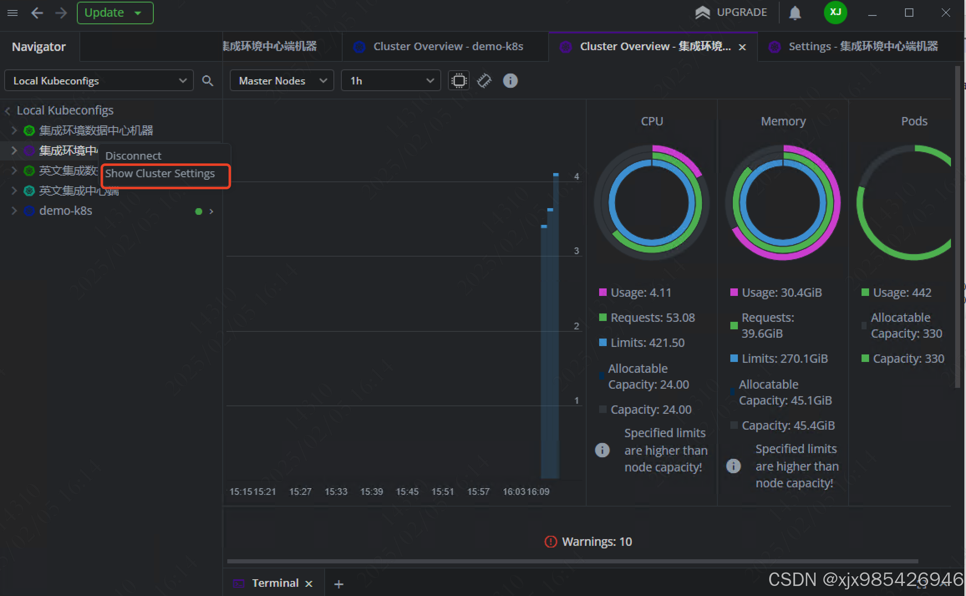Image resolution: width=966 pixels, height=596 pixels.
Task: Add a new terminal tab
Action: pos(339,584)
